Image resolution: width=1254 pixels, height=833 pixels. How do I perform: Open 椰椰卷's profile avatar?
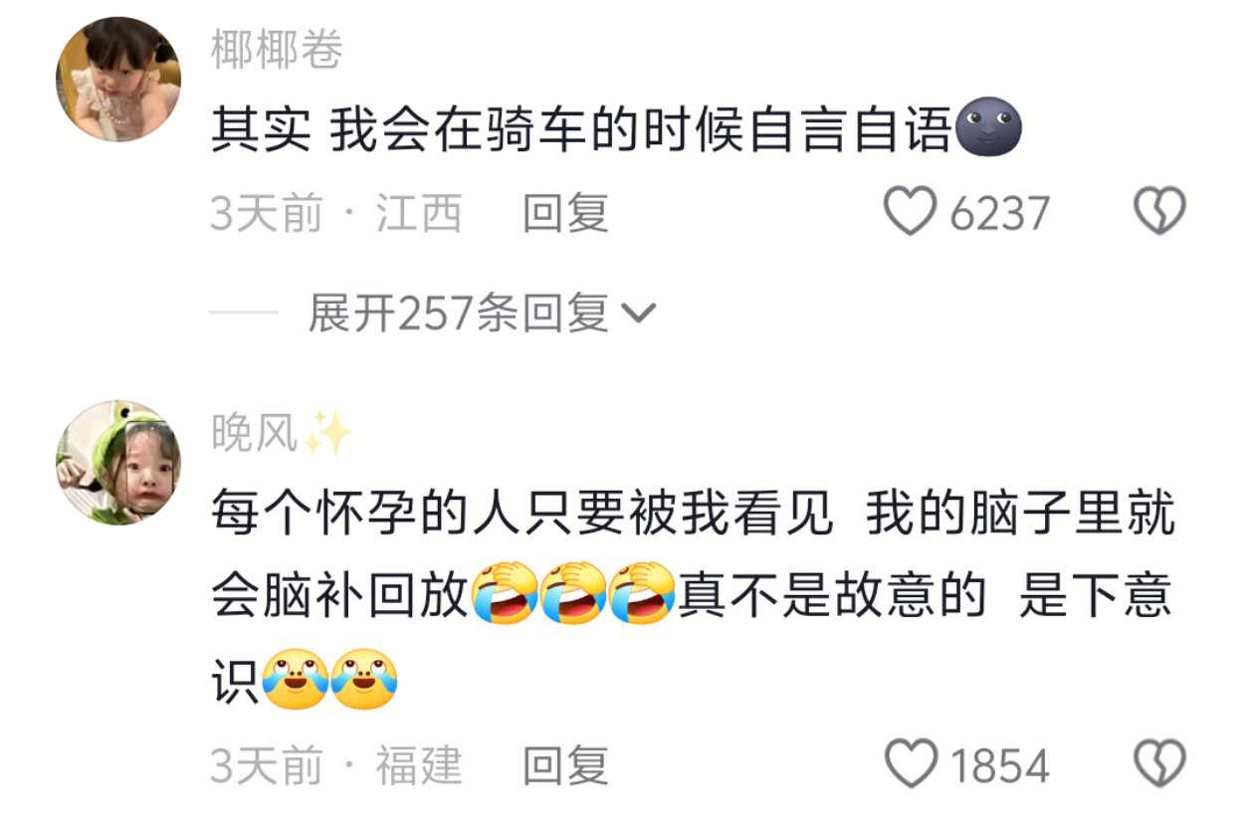tap(118, 80)
